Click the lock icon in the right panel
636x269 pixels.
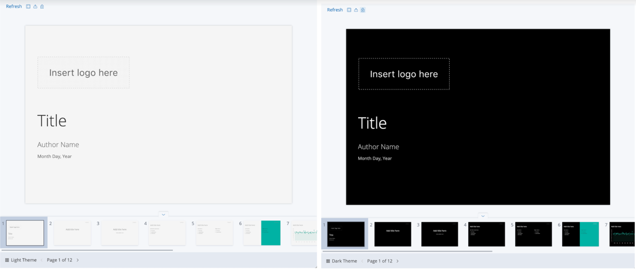(363, 10)
